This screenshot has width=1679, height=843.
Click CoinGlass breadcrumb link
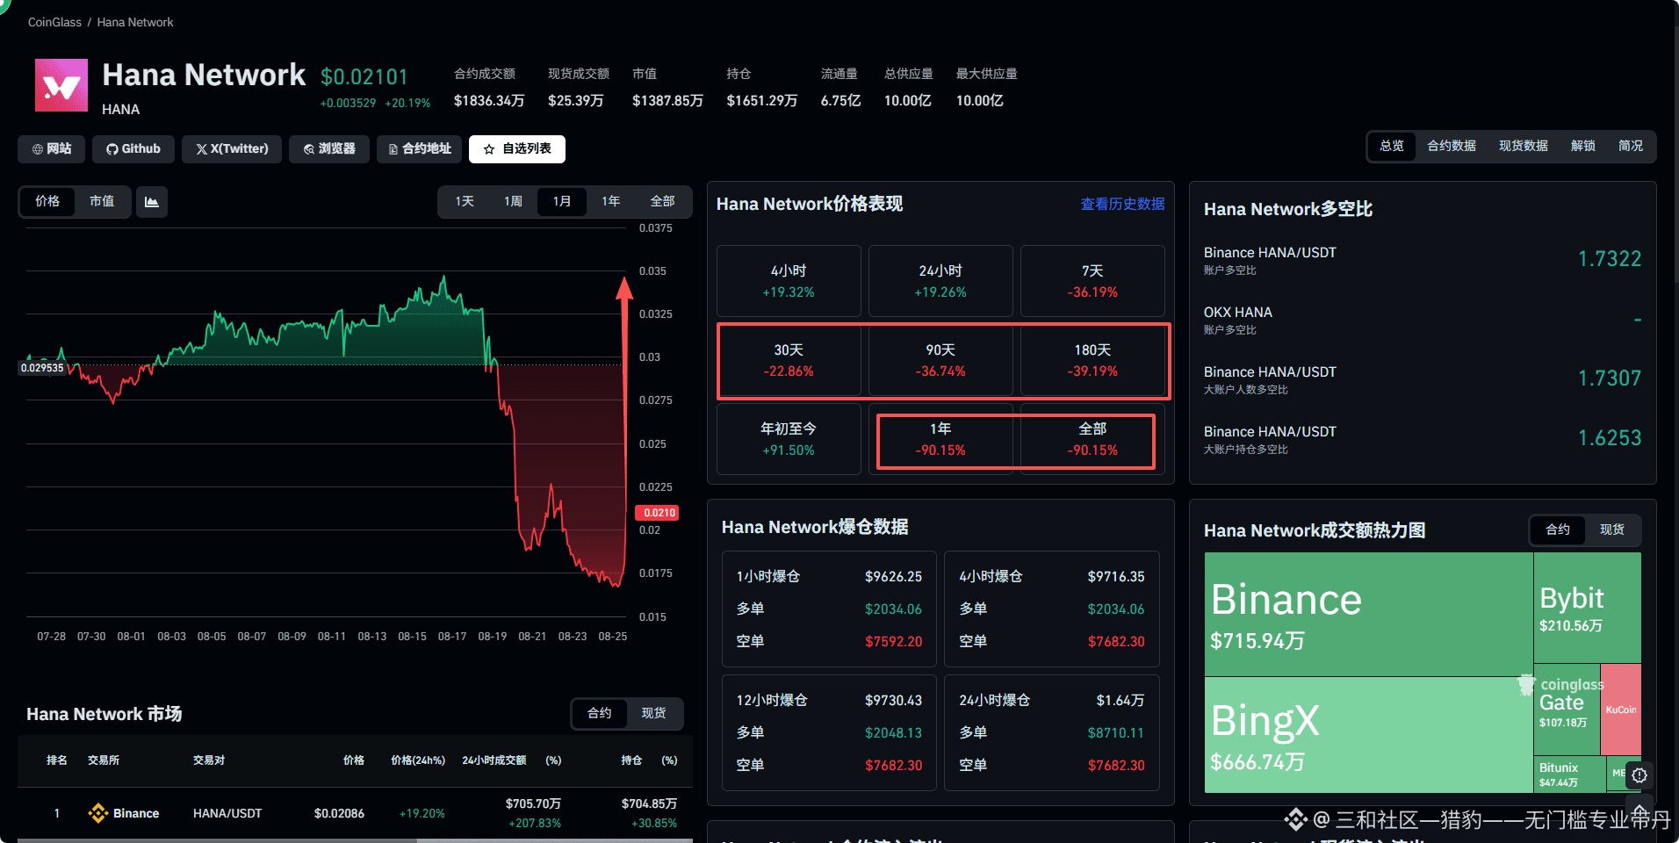[54, 22]
